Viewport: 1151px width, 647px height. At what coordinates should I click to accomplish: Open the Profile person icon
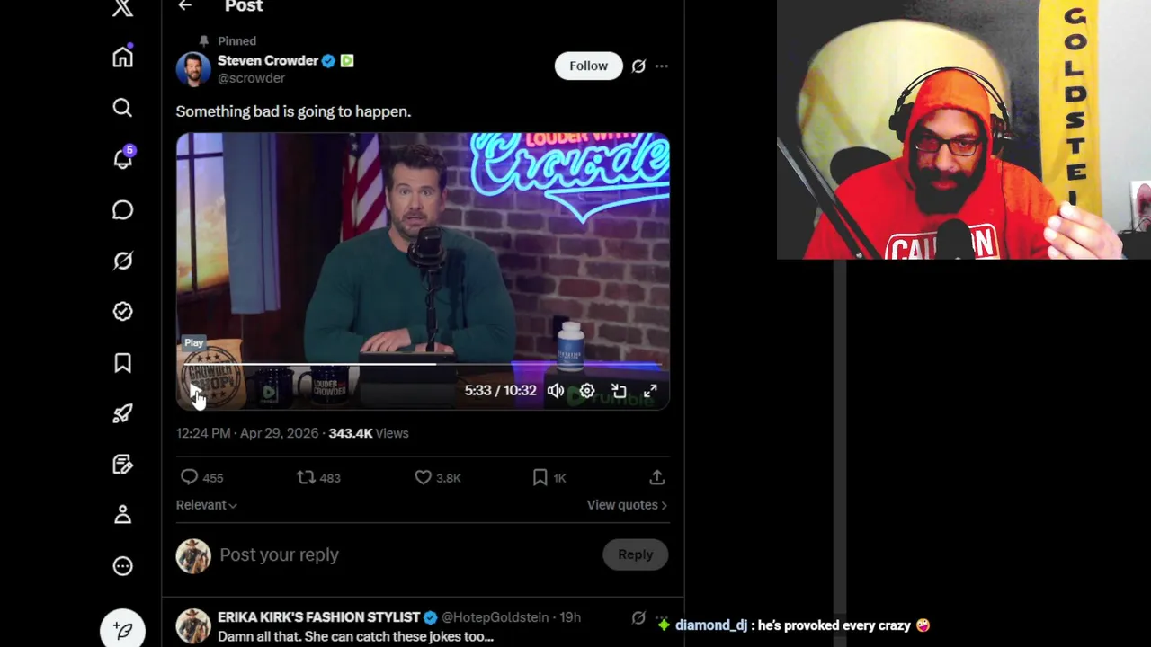coord(123,515)
